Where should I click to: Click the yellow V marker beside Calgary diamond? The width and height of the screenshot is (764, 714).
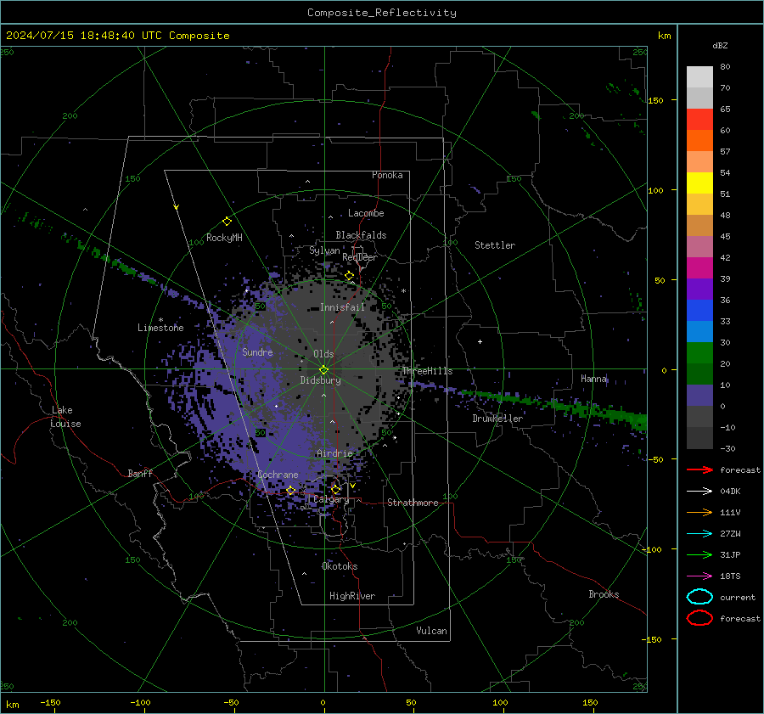pyautogui.click(x=352, y=486)
